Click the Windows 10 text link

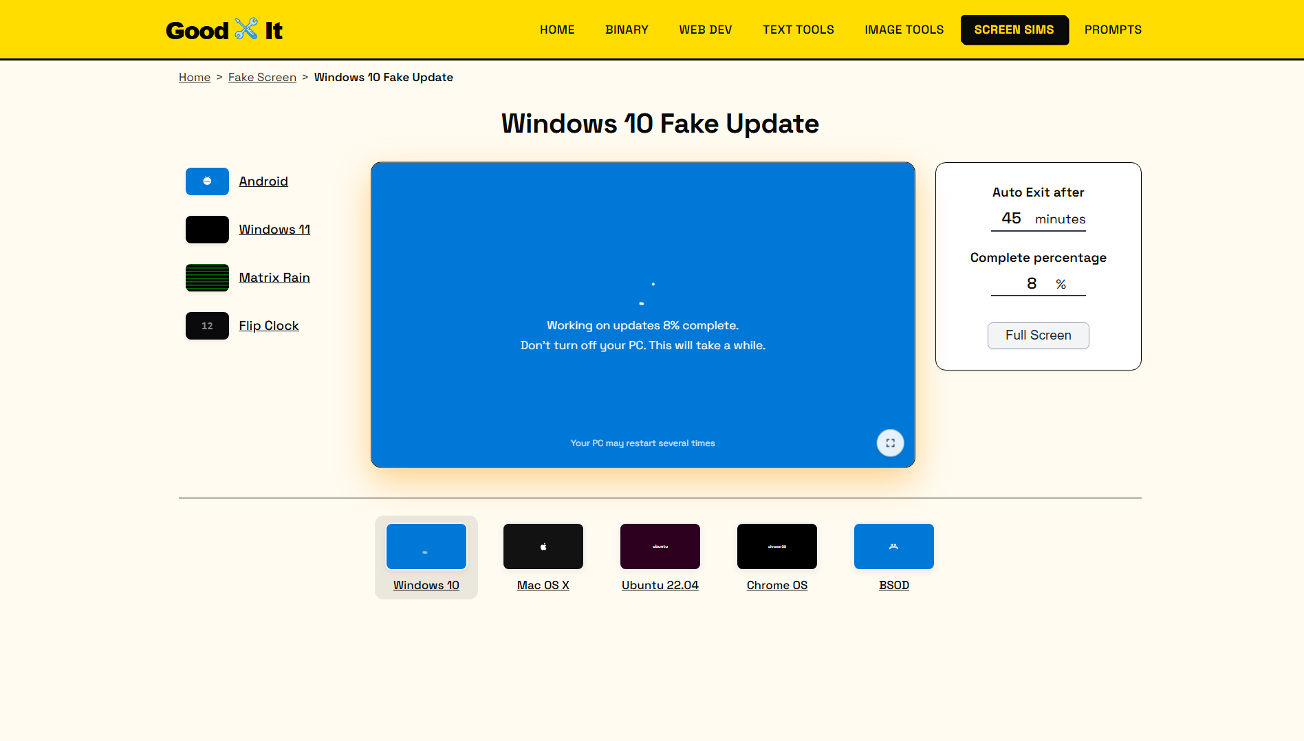[x=426, y=585]
